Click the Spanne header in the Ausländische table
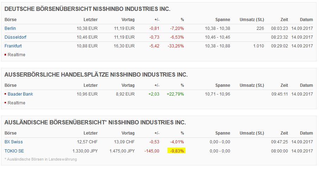This screenshot has height=169, width=319. (222, 134)
